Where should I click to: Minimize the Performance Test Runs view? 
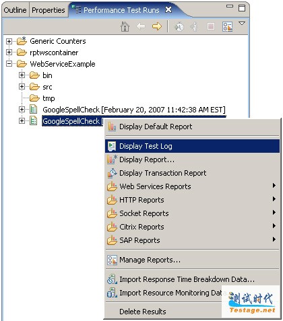click(x=230, y=7)
